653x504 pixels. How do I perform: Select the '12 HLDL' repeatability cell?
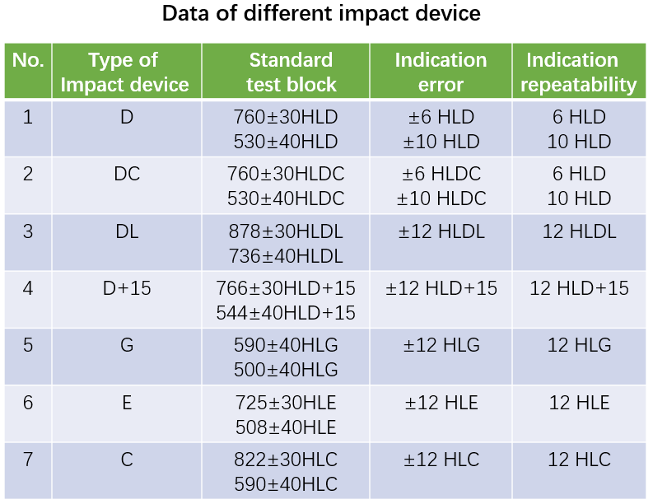click(580, 232)
